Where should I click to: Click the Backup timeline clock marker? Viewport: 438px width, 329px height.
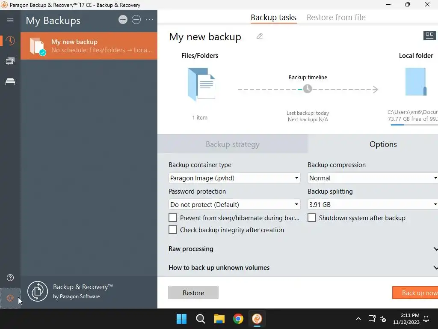[x=308, y=89]
